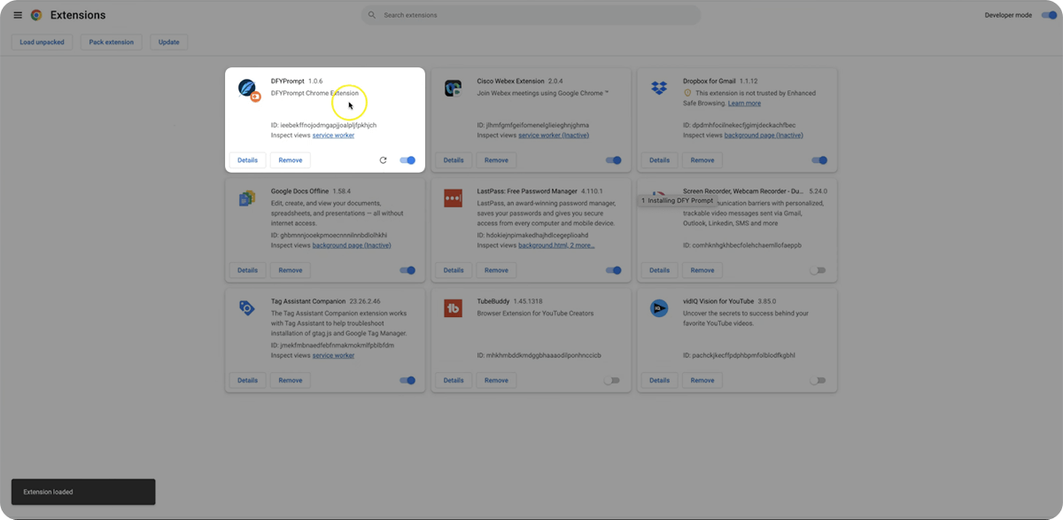Click the Pack extension button

[112, 42]
